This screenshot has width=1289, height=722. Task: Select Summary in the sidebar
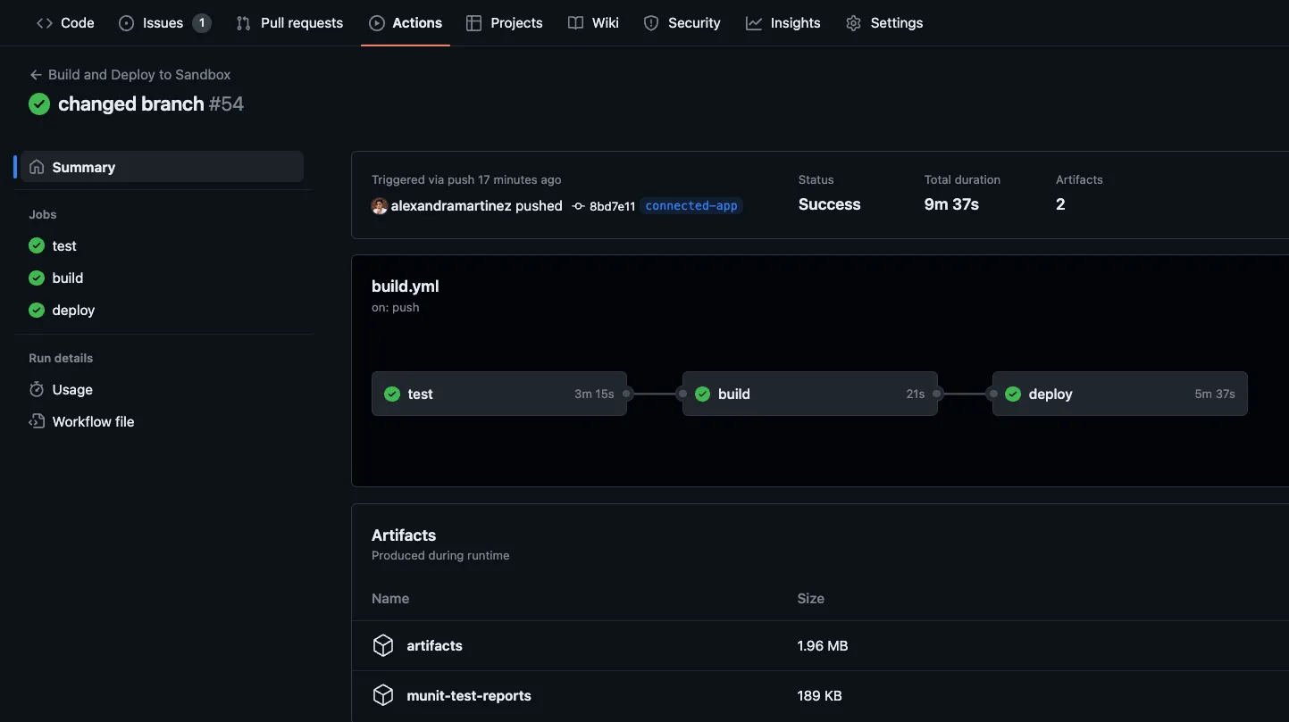162,167
